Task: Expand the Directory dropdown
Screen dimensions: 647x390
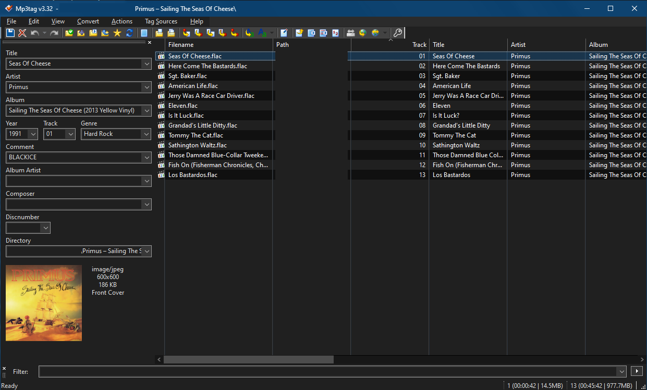Action: (146, 251)
